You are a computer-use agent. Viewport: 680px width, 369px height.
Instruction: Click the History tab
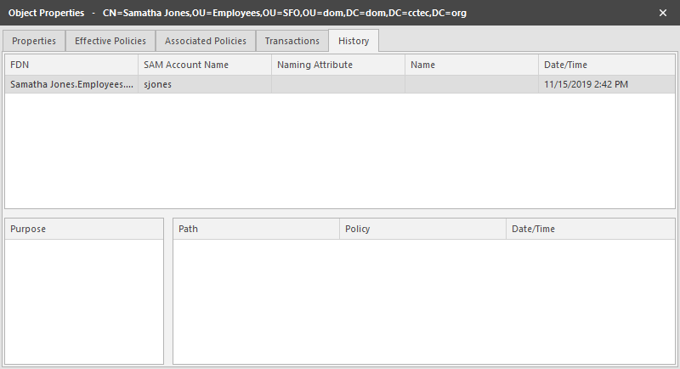354,41
